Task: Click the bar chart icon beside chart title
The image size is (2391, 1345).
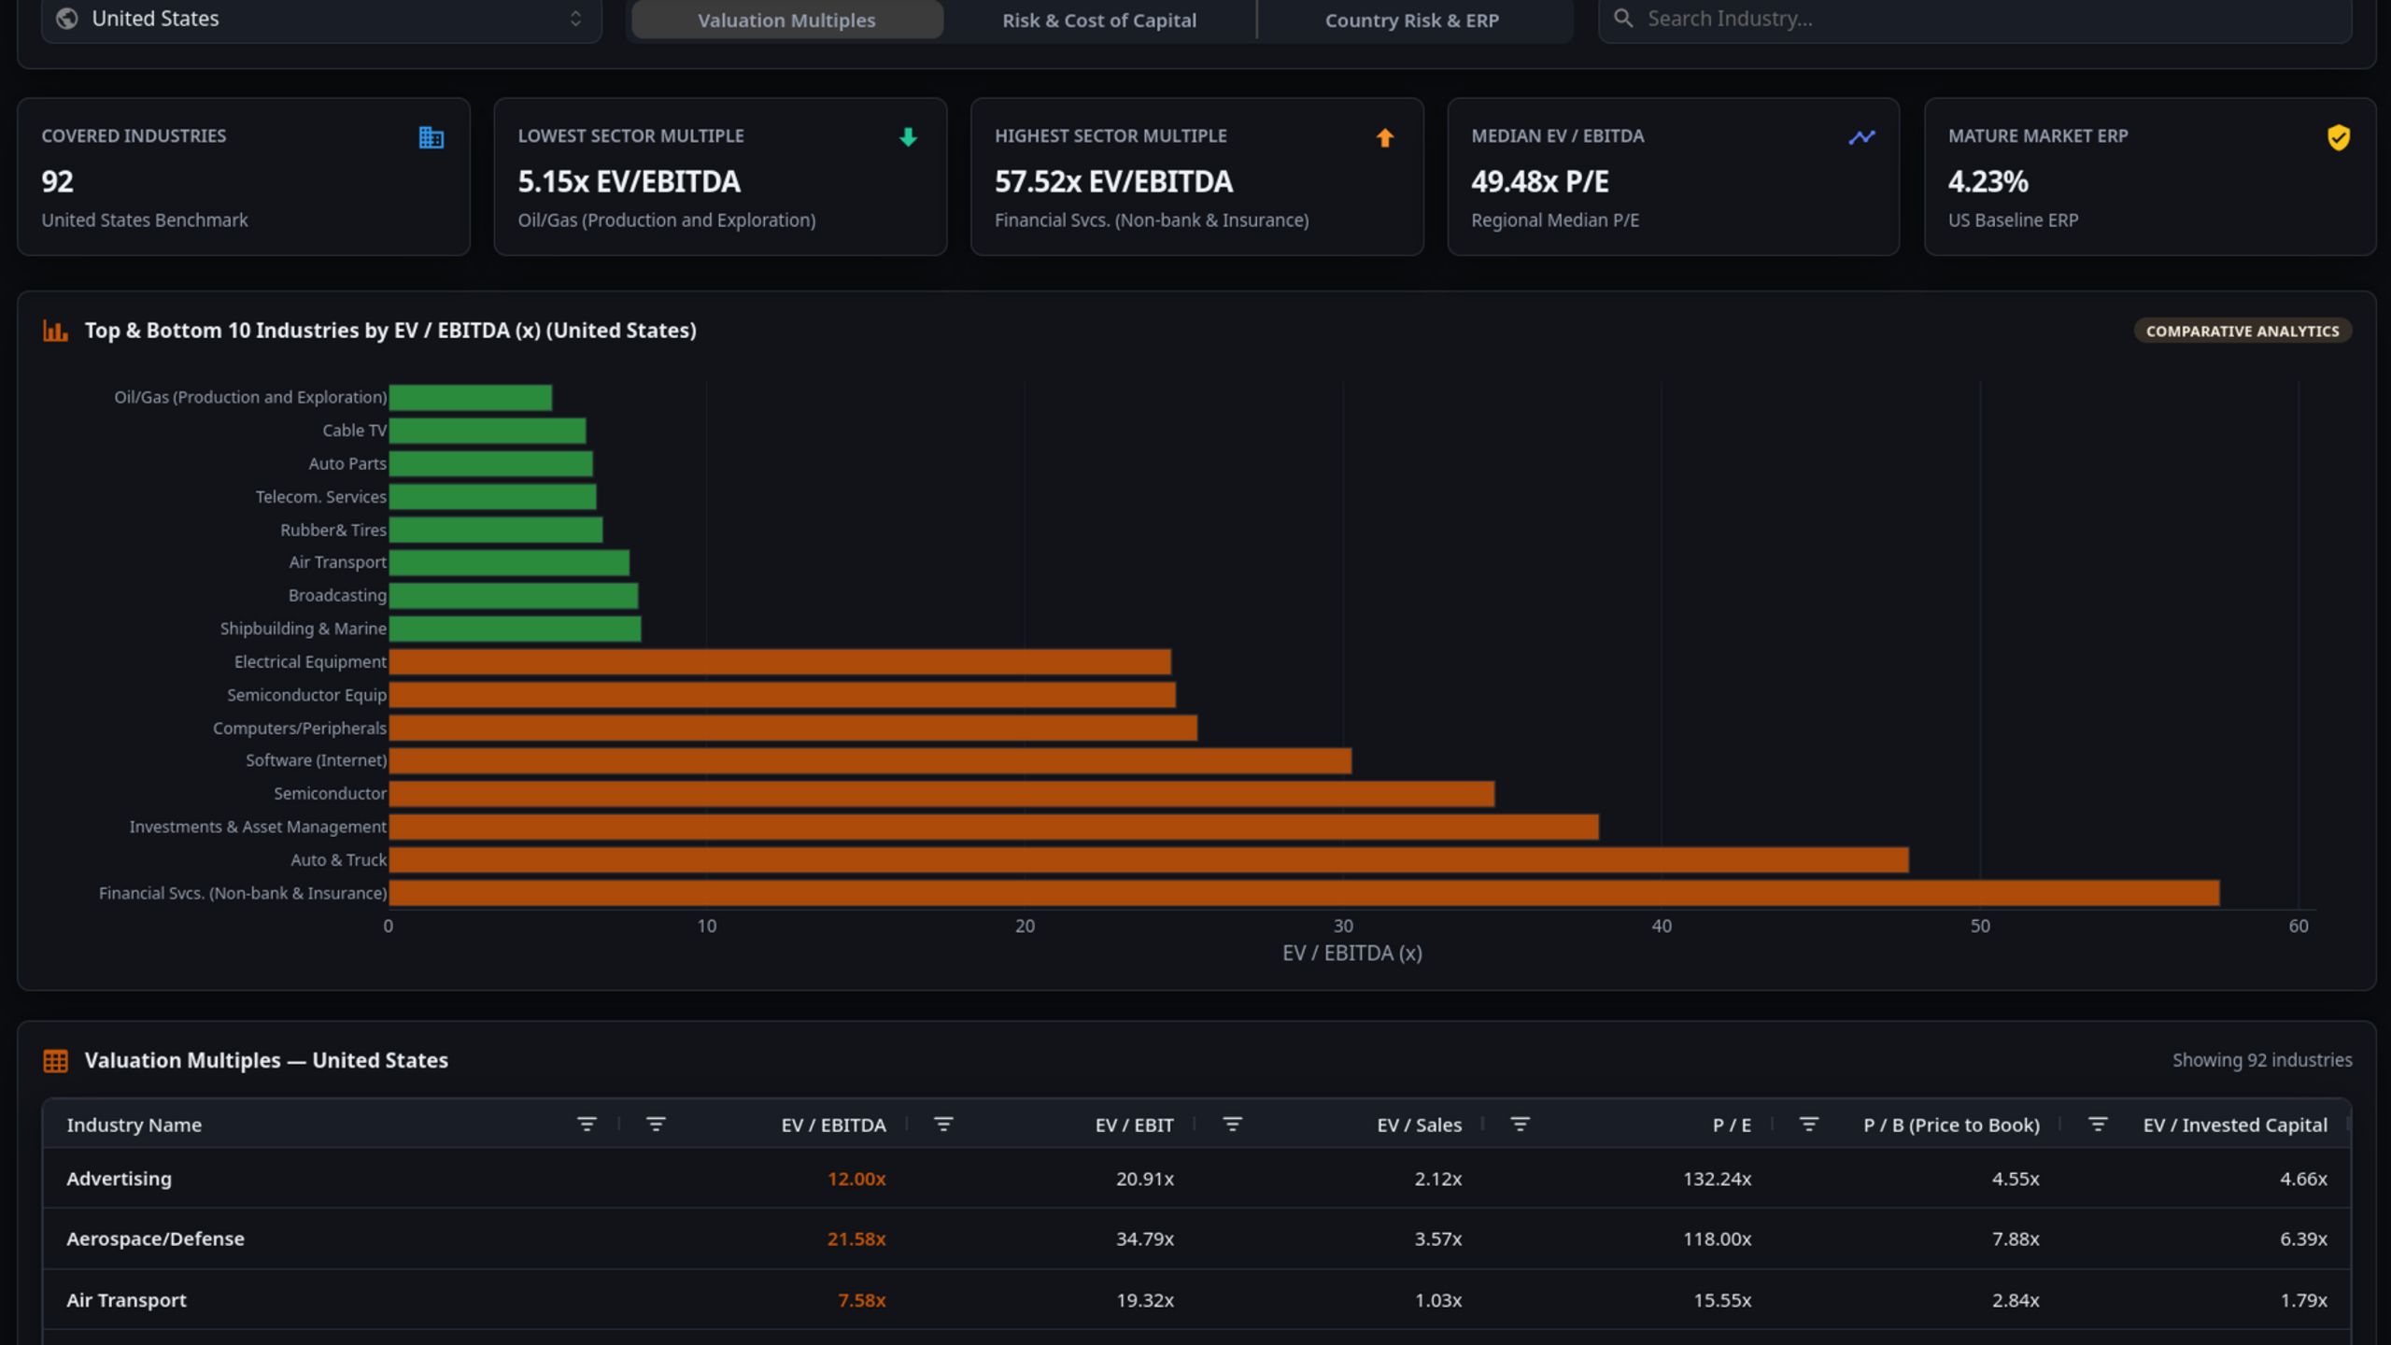Action: click(55, 331)
